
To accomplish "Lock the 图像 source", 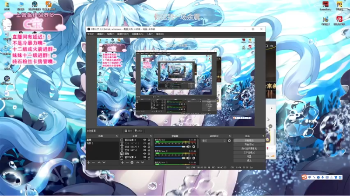I will pos(149,154).
